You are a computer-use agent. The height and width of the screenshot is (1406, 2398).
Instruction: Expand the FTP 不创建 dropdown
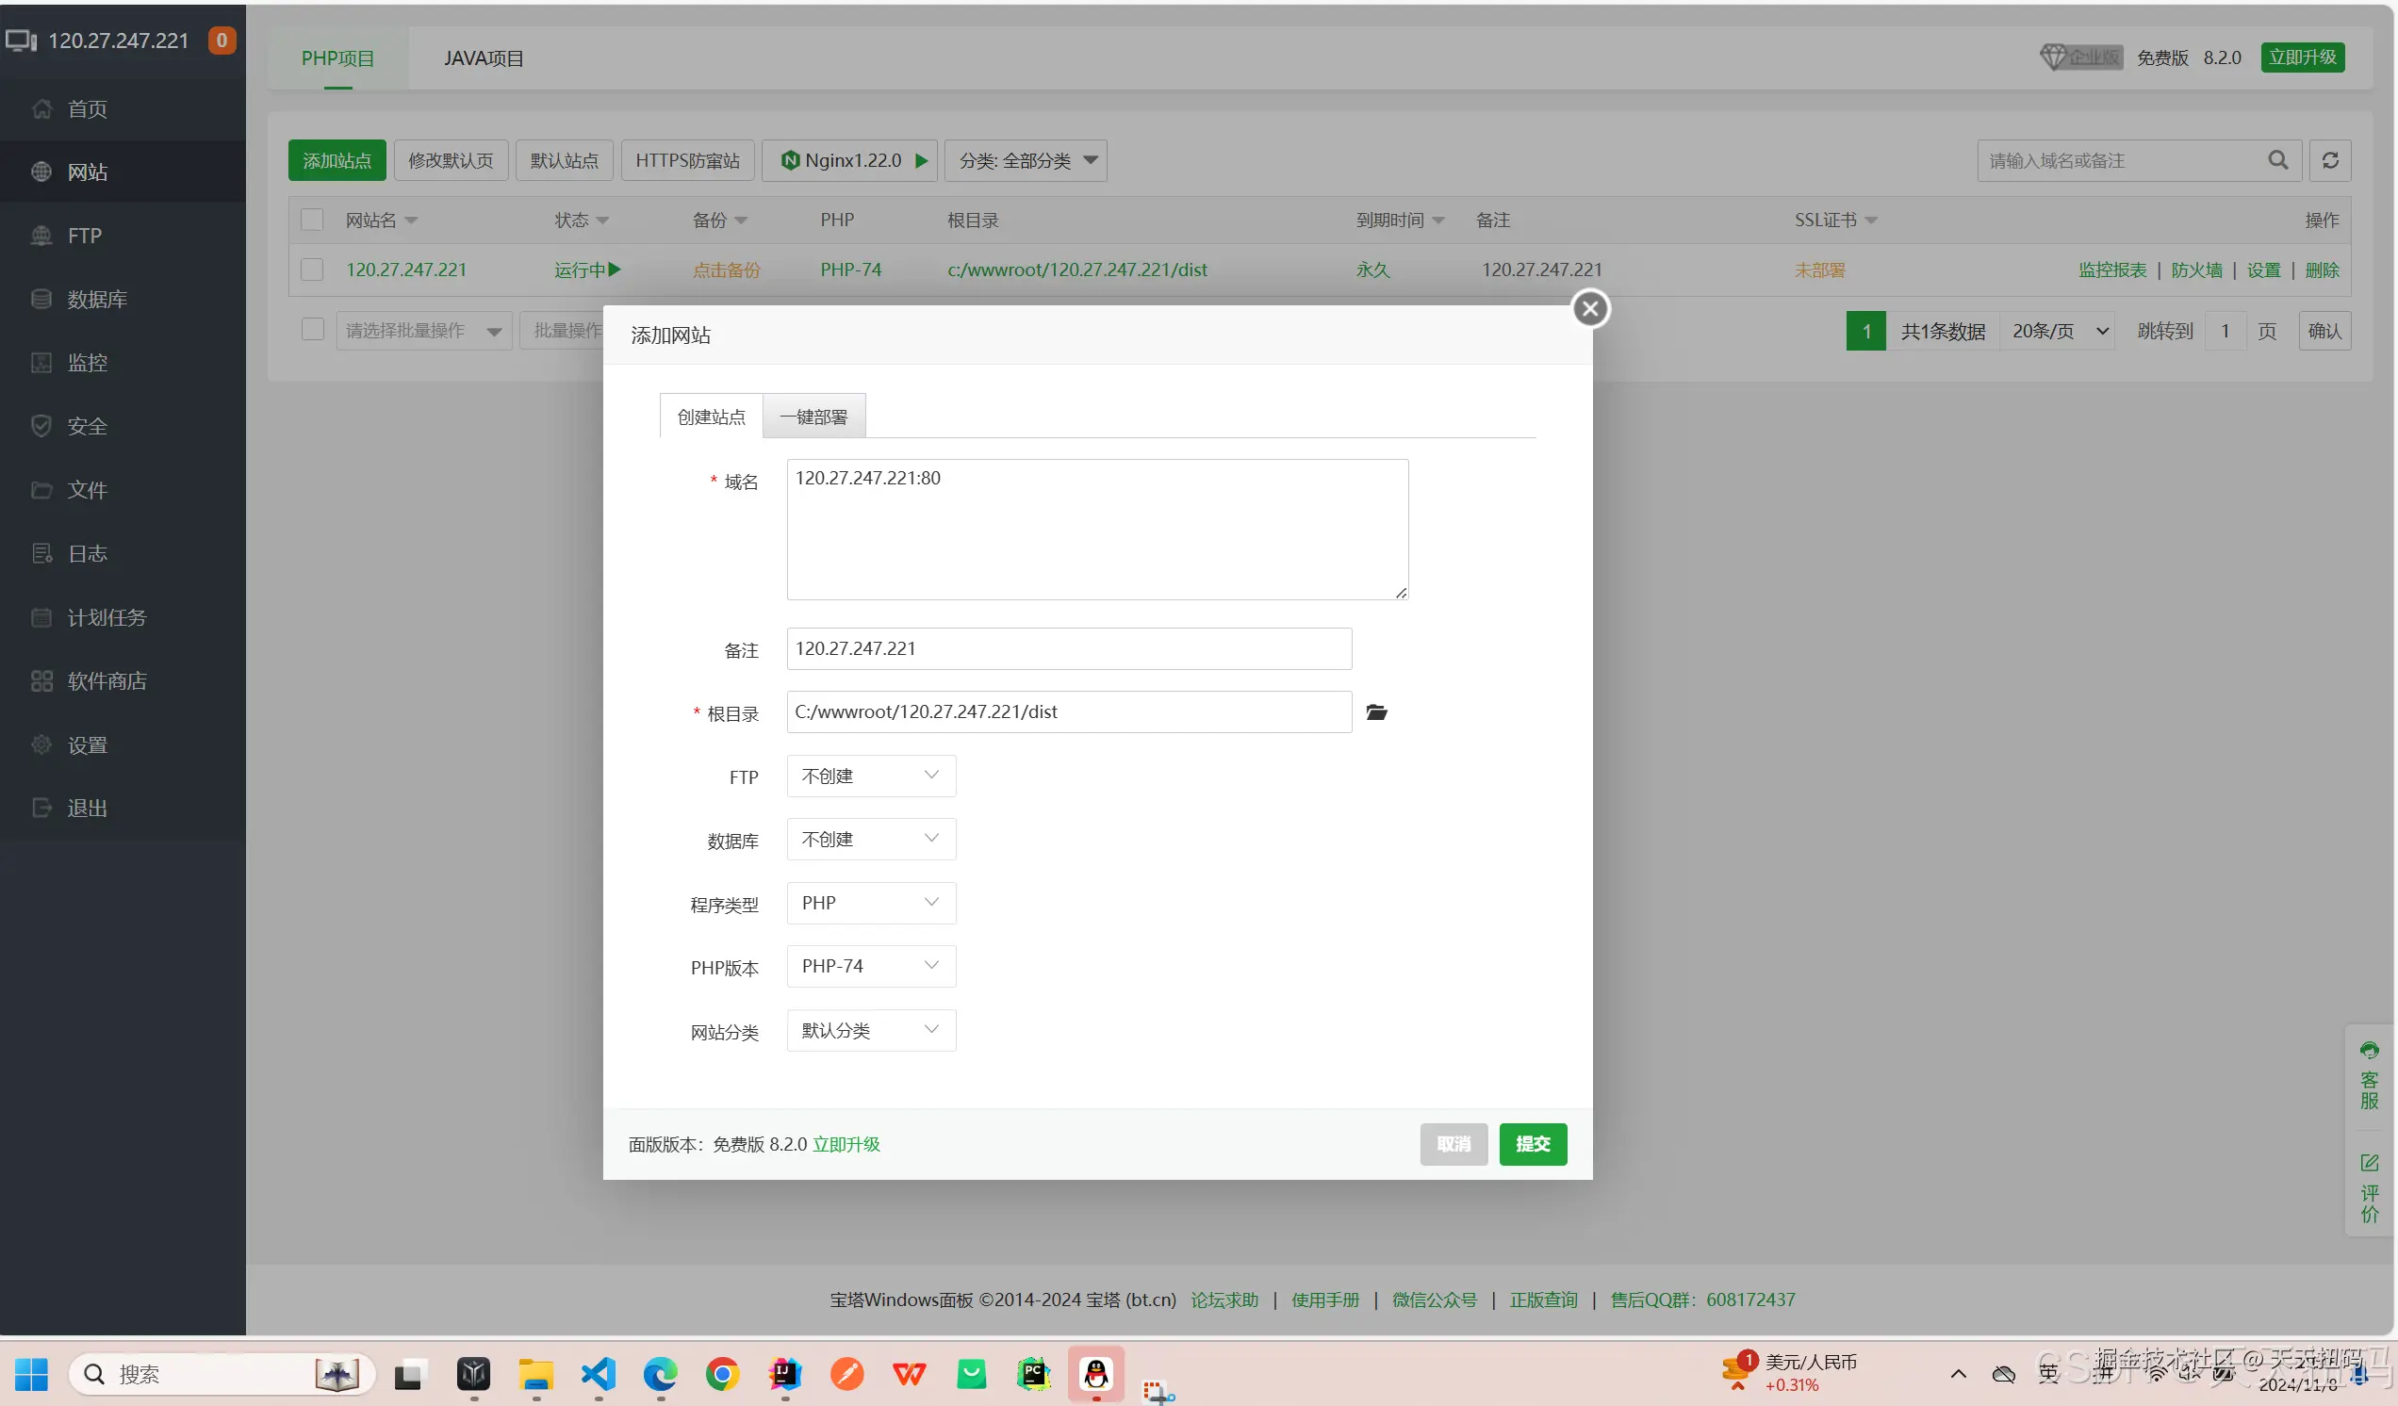870,777
